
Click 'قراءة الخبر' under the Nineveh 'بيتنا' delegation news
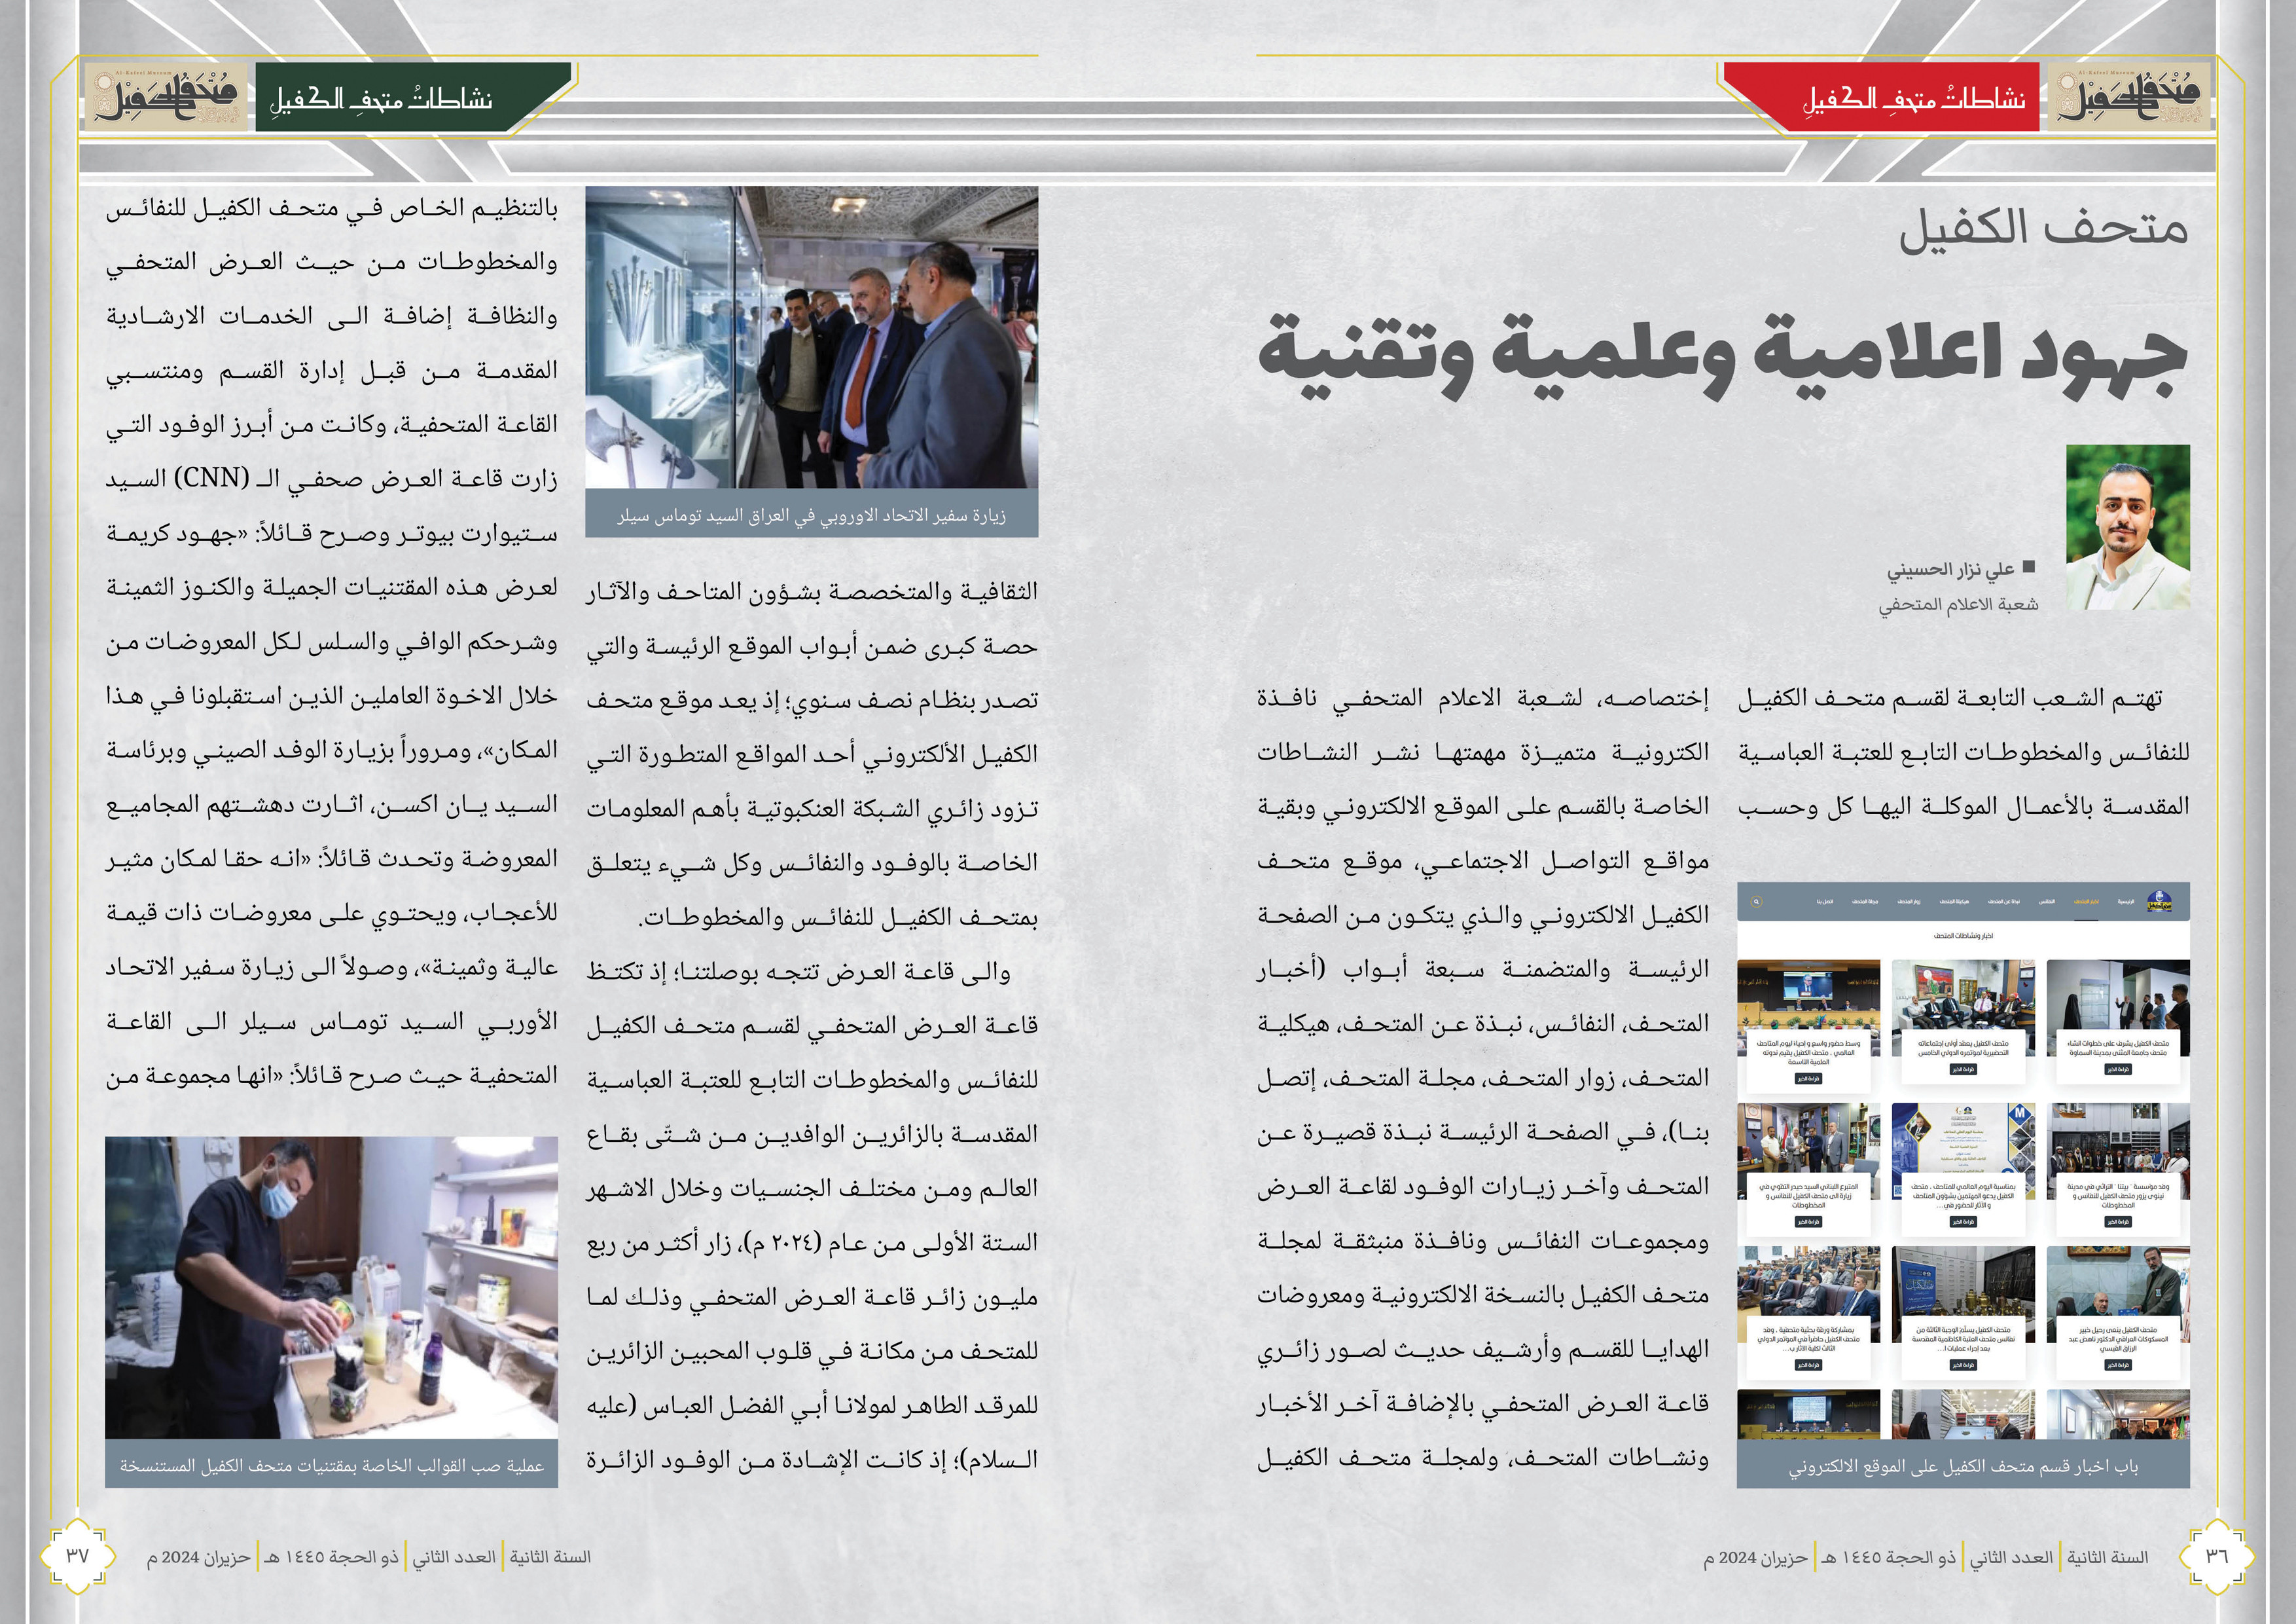2118,1222
